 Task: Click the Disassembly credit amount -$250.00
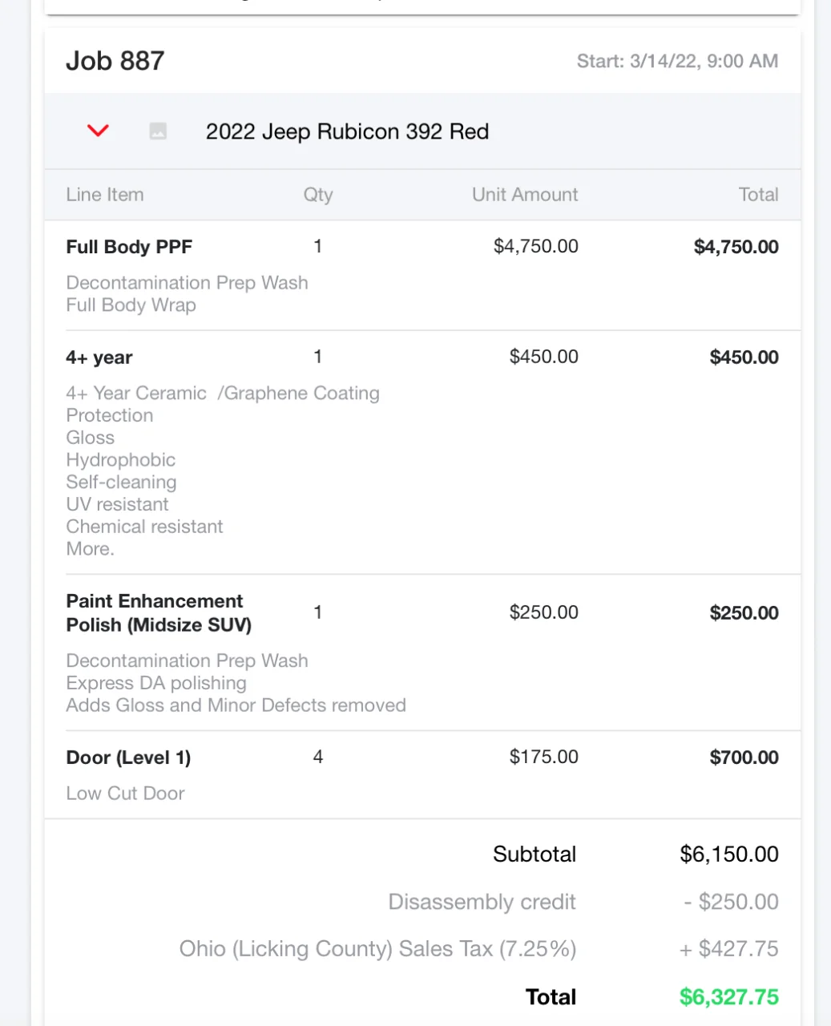point(731,902)
